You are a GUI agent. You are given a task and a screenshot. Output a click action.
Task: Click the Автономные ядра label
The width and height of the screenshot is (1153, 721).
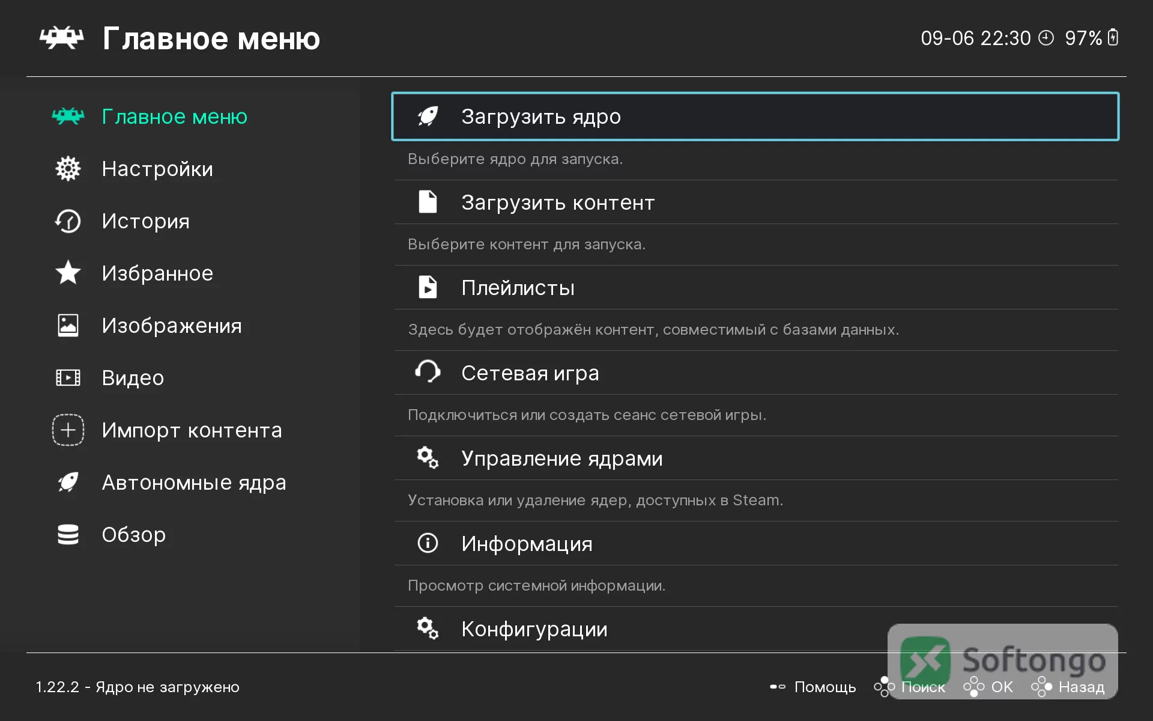coord(194,482)
